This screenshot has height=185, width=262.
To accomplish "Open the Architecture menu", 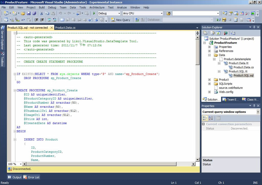I will (97, 7).
